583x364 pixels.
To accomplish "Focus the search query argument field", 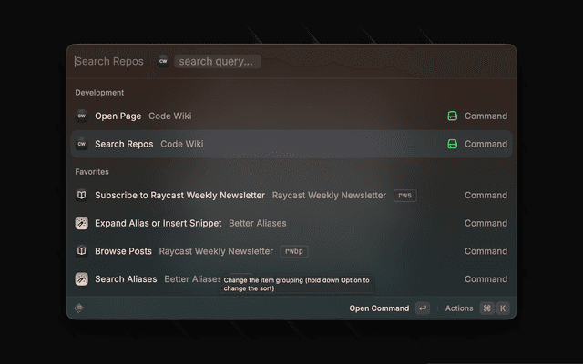I will tap(218, 62).
